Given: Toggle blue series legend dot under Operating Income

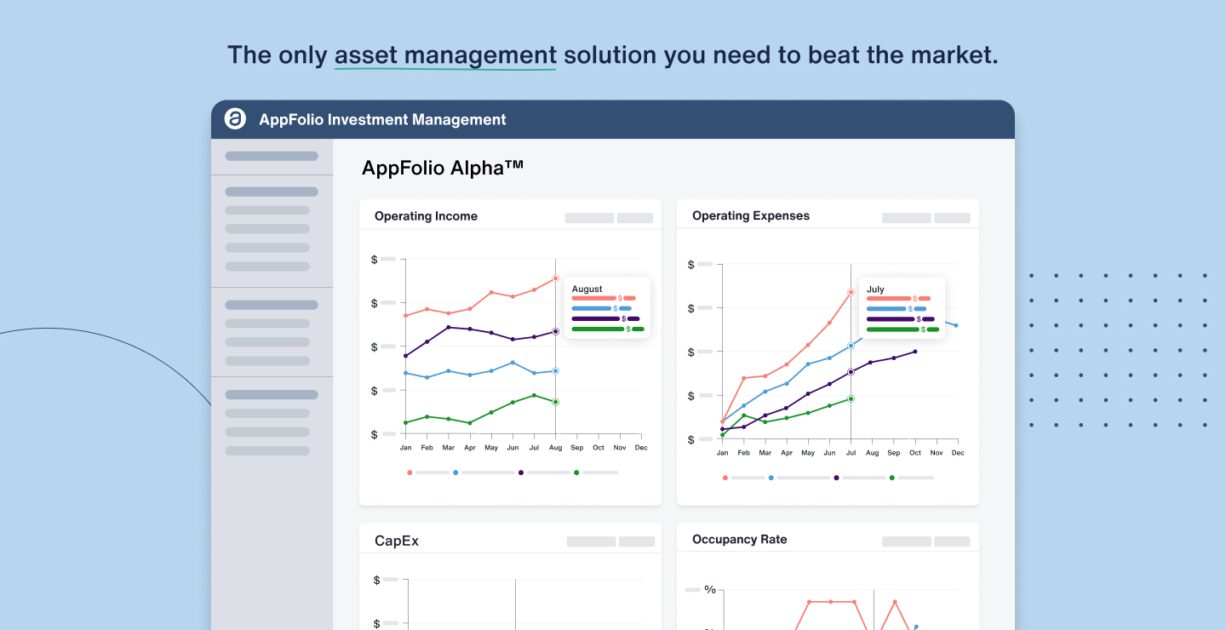Looking at the screenshot, I should pyautogui.click(x=455, y=472).
